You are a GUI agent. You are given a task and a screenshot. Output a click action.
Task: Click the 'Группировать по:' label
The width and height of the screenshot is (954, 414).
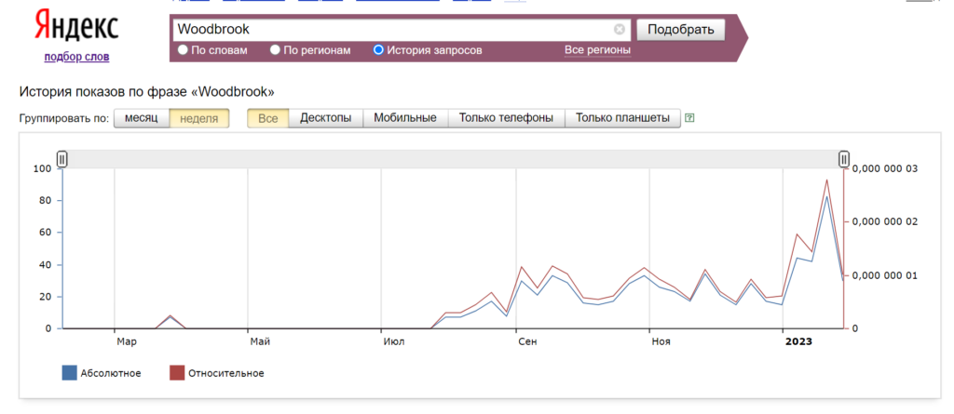[64, 118]
